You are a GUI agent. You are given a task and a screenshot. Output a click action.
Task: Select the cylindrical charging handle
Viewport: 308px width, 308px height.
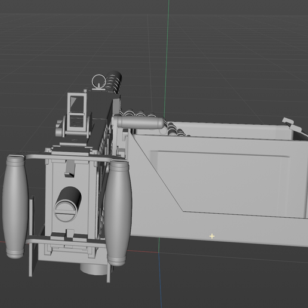[140, 122]
